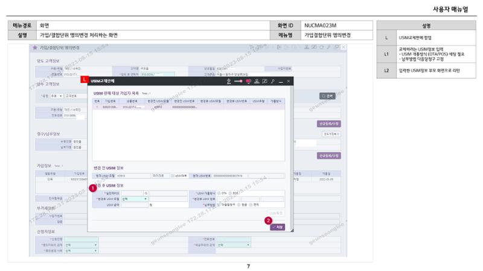This screenshot has height=271, width=483.
Task: Click the L2 row in the 설명 table
Action: (x=426, y=70)
